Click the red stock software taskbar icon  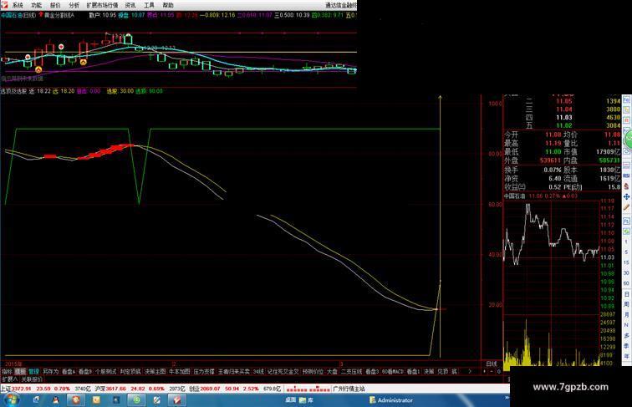tap(176, 400)
